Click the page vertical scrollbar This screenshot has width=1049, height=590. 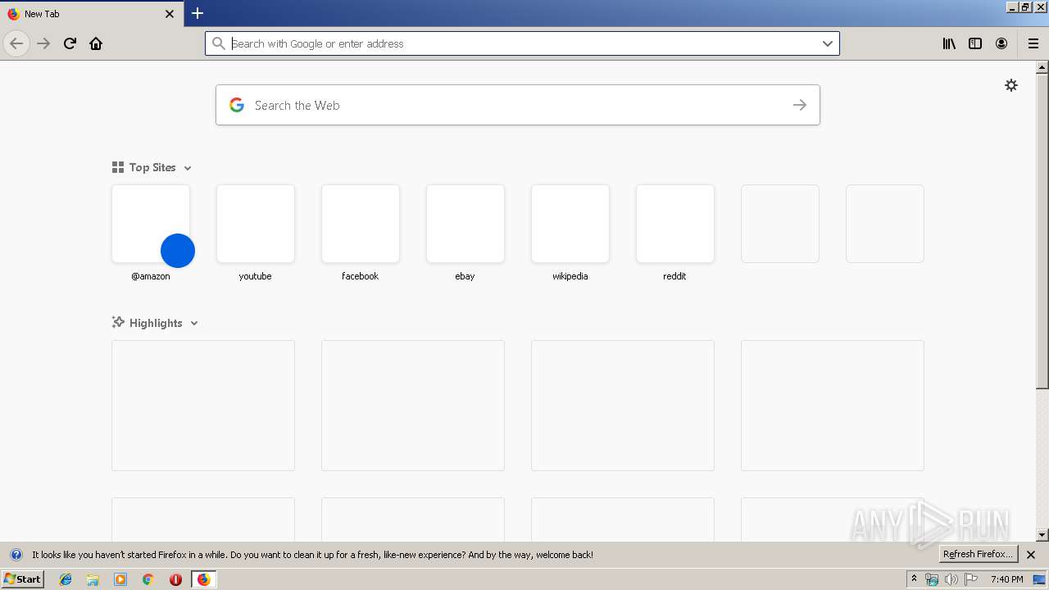(1042, 231)
